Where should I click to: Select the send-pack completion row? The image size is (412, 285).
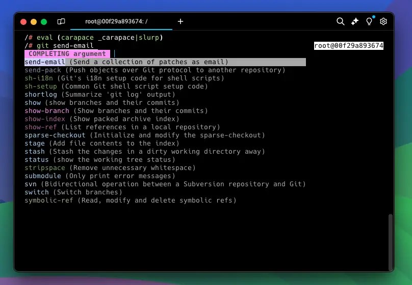pyautogui.click(x=155, y=70)
